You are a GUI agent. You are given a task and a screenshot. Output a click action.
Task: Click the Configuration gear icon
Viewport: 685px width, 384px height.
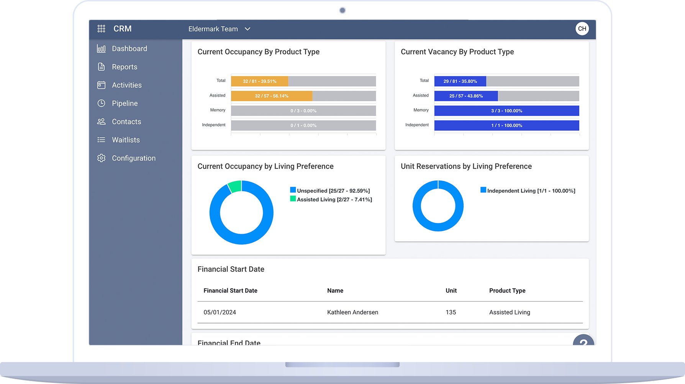(x=101, y=158)
